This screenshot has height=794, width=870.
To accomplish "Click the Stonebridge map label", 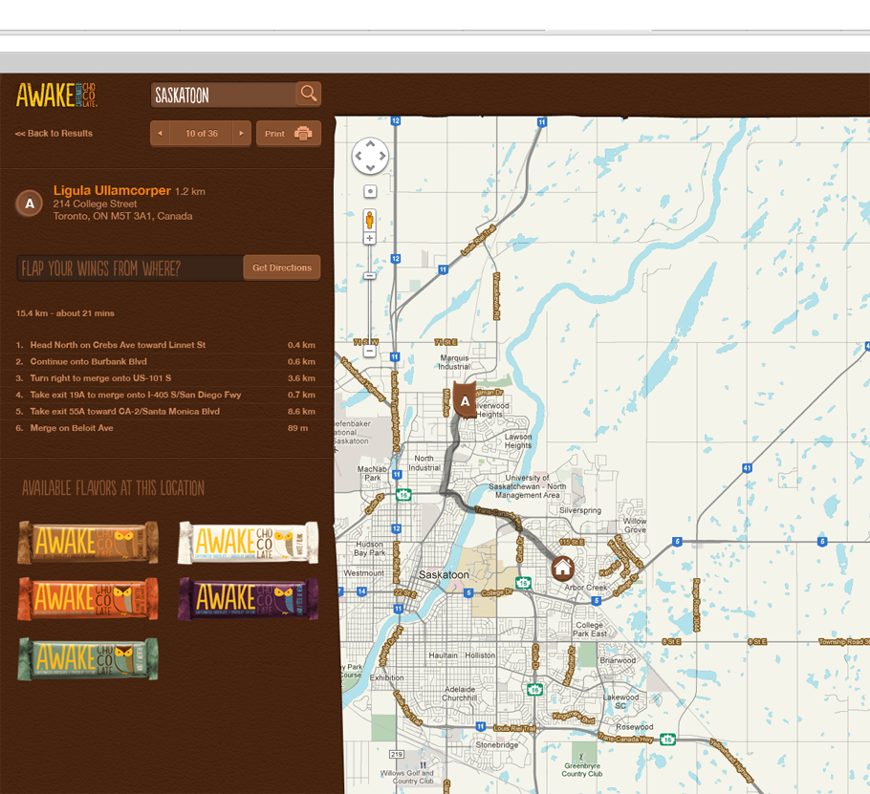I will (x=496, y=744).
